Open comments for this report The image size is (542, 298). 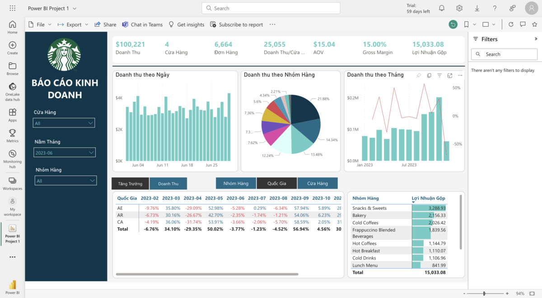[x=522, y=24]
